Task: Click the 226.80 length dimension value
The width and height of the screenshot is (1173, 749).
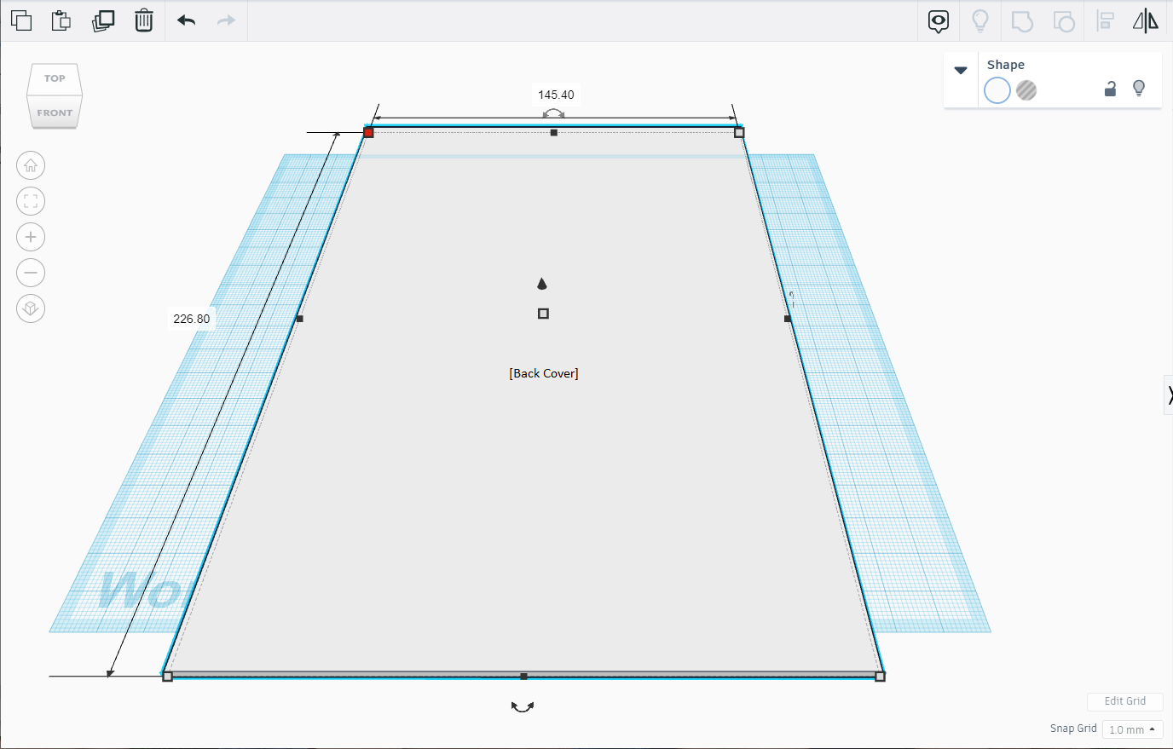Action: (192, 319)
